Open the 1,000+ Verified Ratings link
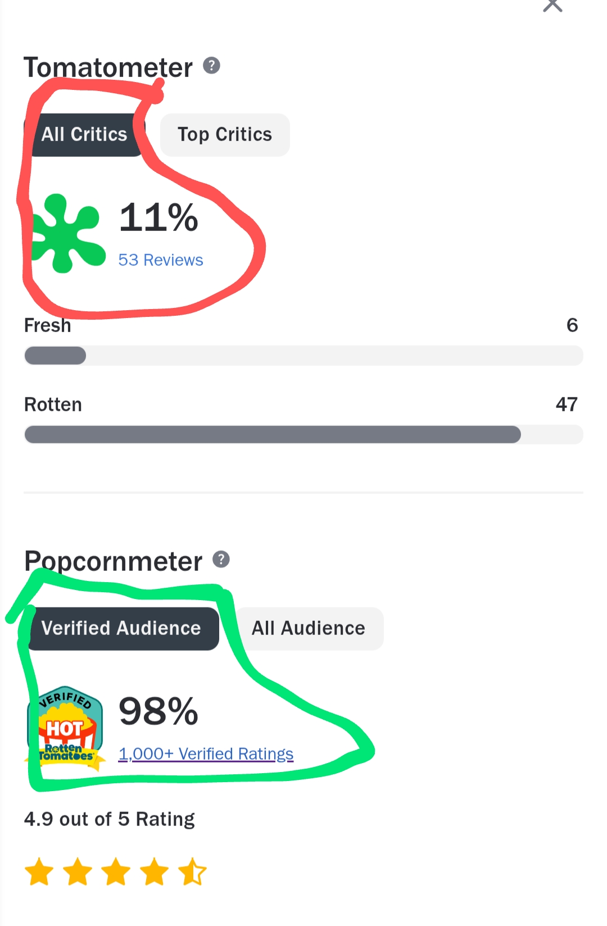This screenshot has width=607, height=926. 206,753
